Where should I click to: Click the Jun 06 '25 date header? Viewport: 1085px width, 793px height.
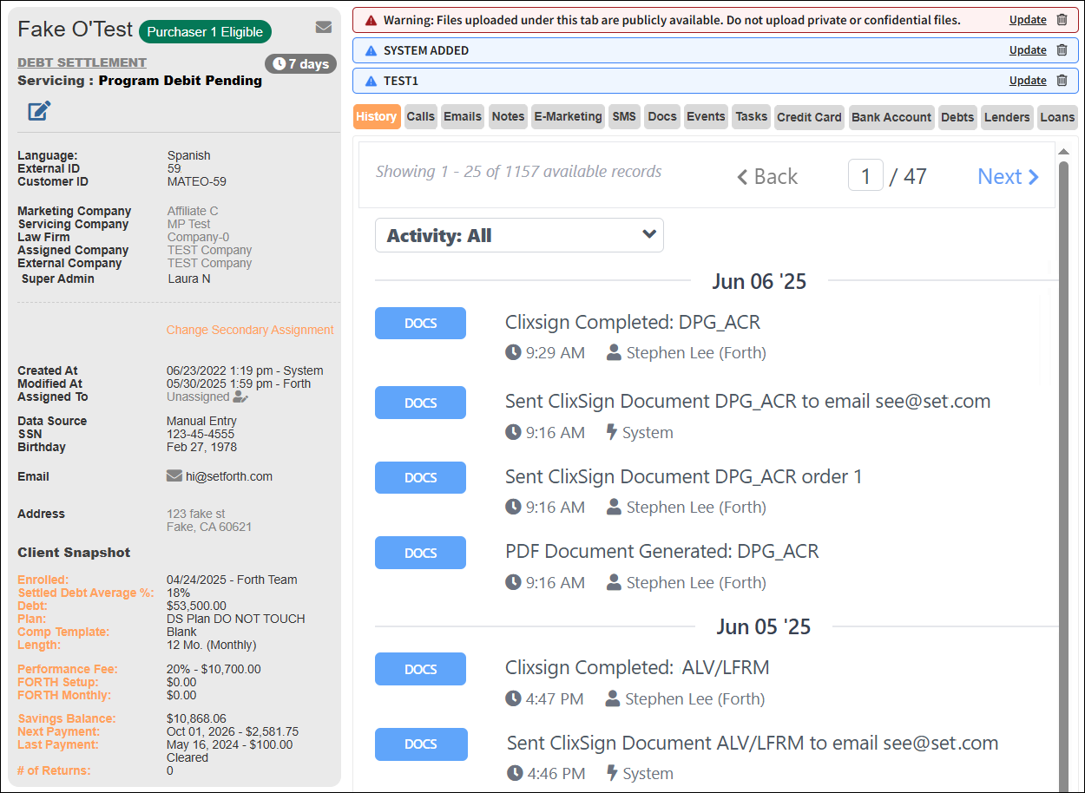click(x=759, y=281)
